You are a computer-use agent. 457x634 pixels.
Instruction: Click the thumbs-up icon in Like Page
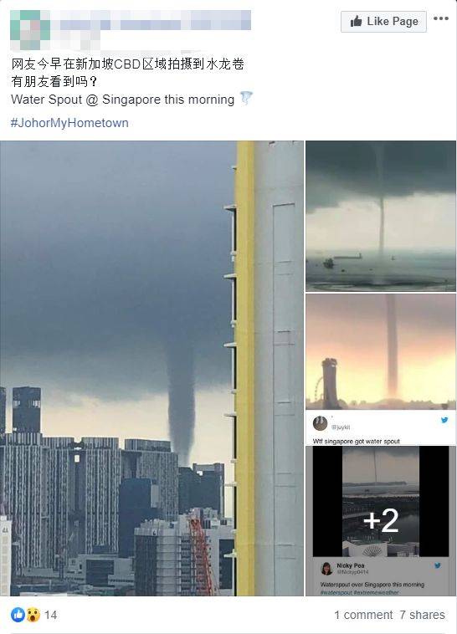click(357, 21)
